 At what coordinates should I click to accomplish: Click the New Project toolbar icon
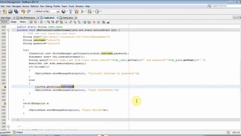pyautogui.click(x=5, y=11)
